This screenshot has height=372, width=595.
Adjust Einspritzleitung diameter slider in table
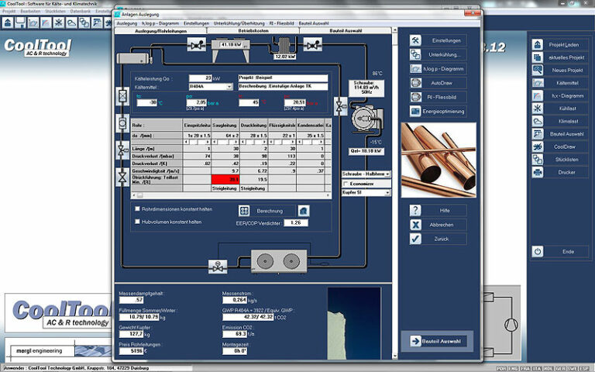point(197,142)
